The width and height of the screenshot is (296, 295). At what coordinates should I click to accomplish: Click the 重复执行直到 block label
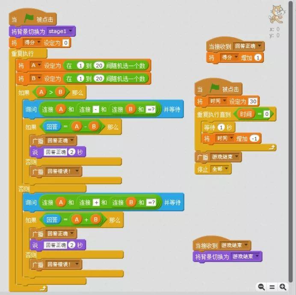[x=214, y=114]
